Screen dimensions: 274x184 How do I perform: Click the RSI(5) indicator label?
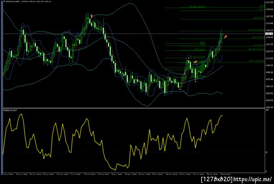[x=11, y=110]
